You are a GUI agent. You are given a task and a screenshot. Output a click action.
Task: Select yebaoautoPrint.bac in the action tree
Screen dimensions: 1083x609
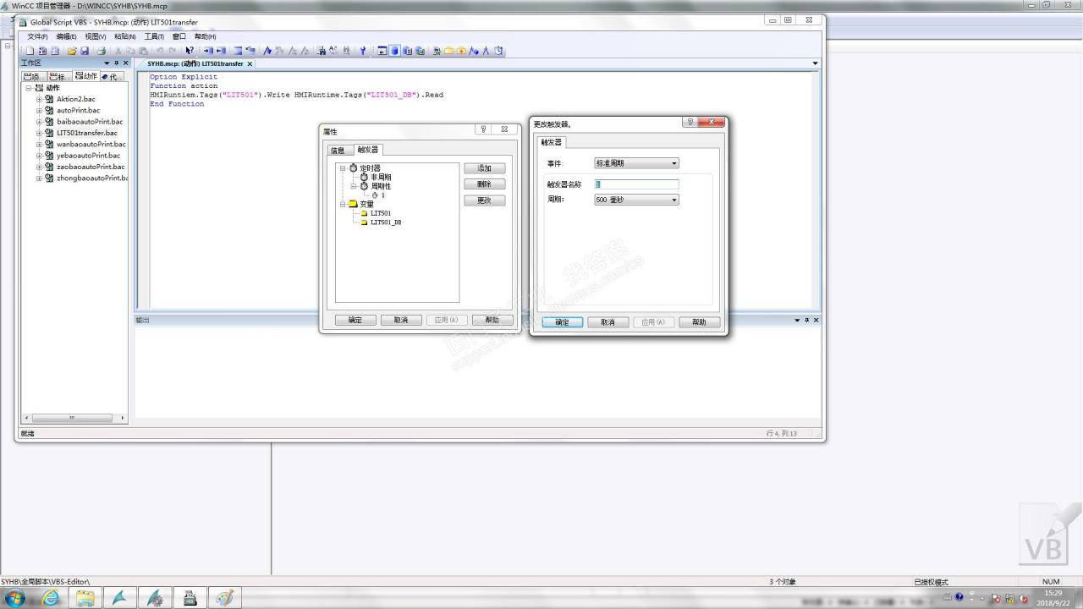coord(88,156)
